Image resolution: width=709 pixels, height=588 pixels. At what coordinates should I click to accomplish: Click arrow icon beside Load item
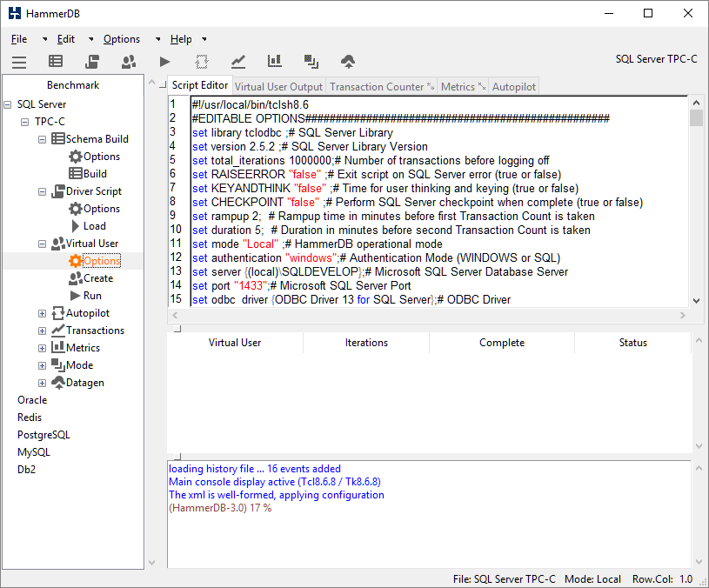point(76,225)
